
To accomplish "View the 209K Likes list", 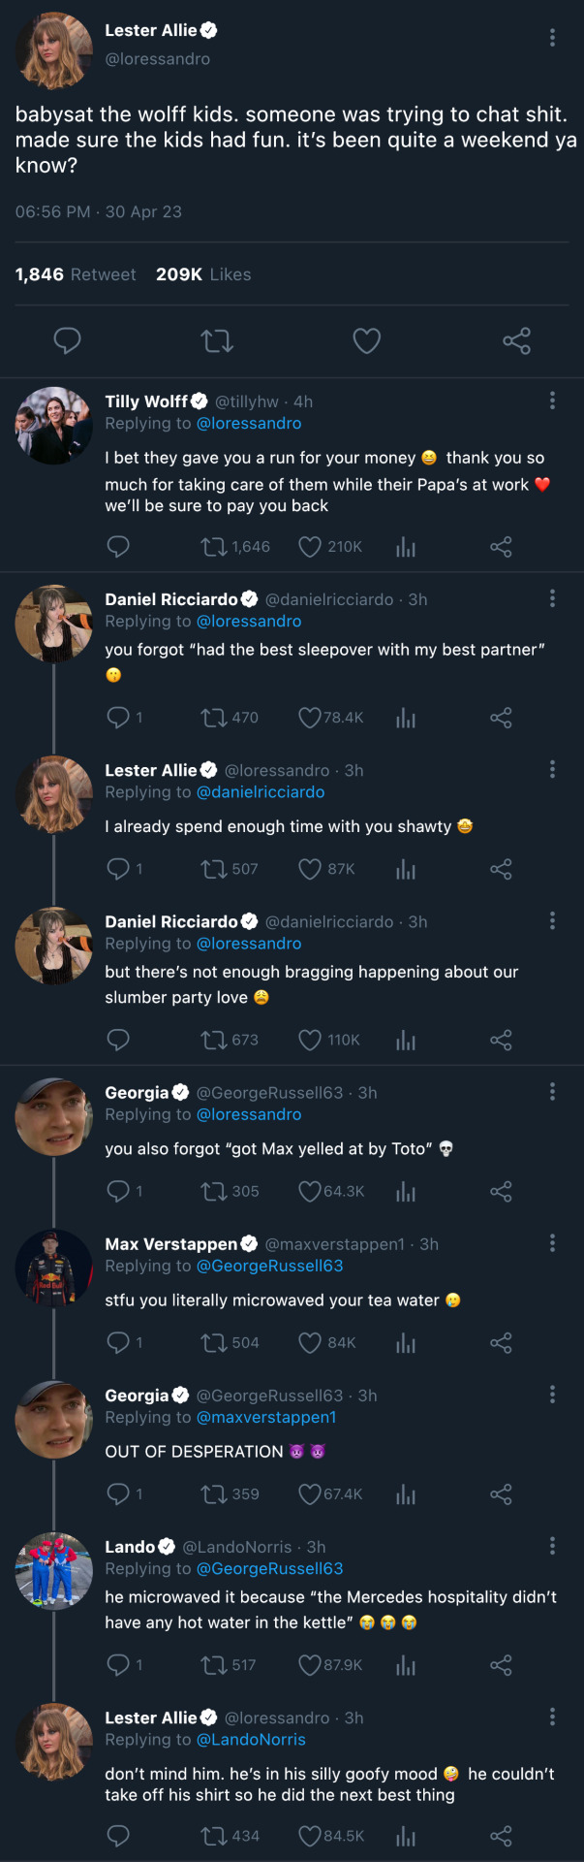I will tap(203, 274).
